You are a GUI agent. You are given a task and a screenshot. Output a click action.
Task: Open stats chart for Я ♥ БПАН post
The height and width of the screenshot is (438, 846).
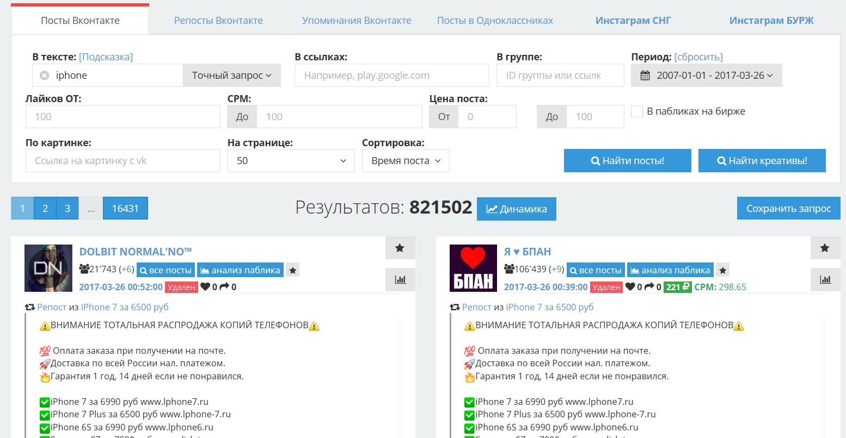[x=825, y=279]
